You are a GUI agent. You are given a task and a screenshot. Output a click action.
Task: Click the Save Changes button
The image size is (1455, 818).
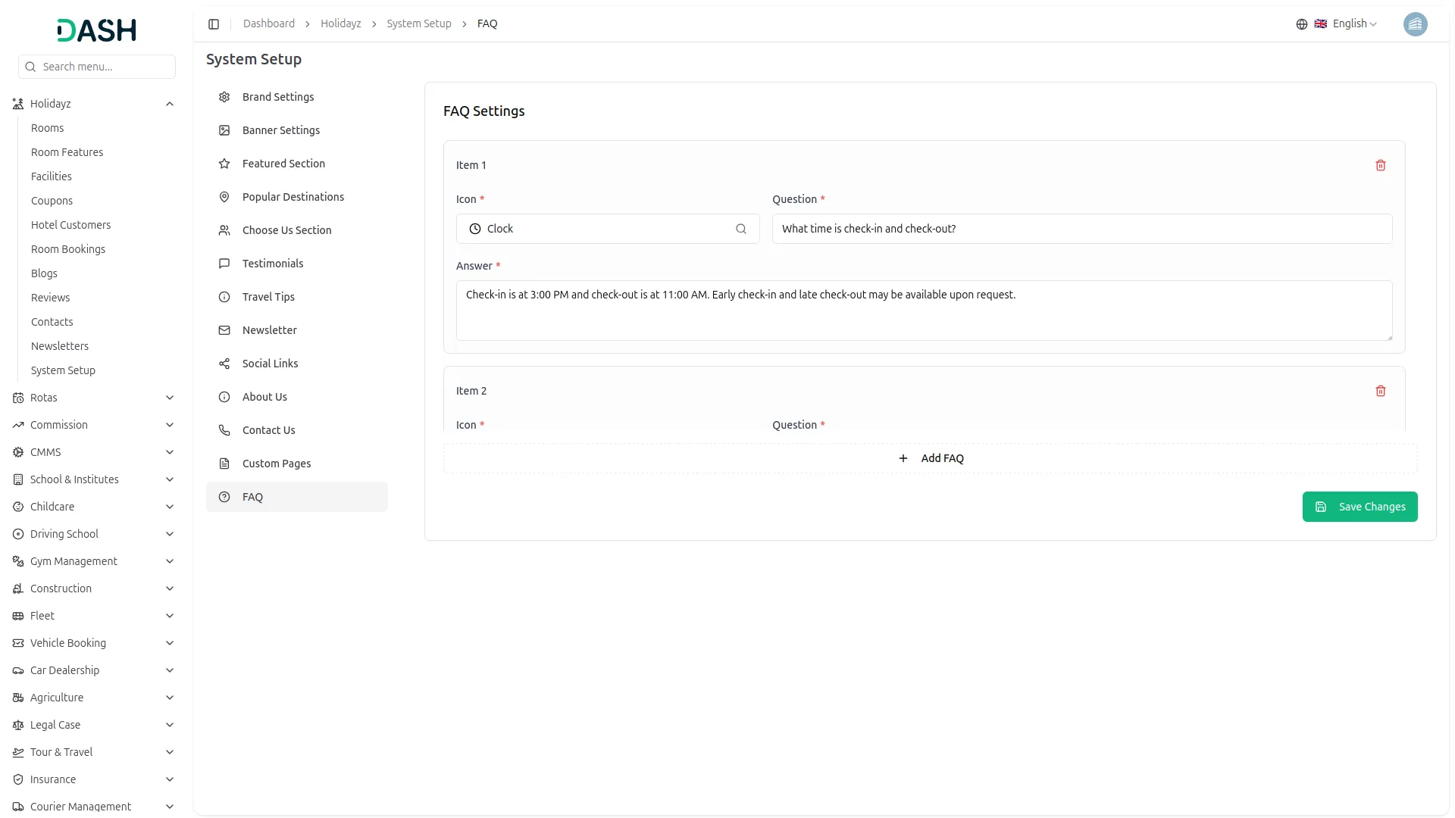[x=1360, y=507]
